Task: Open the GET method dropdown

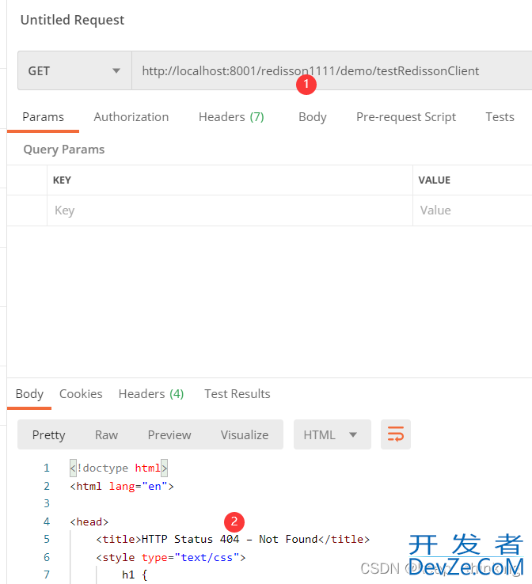Action: click(74, 70)
